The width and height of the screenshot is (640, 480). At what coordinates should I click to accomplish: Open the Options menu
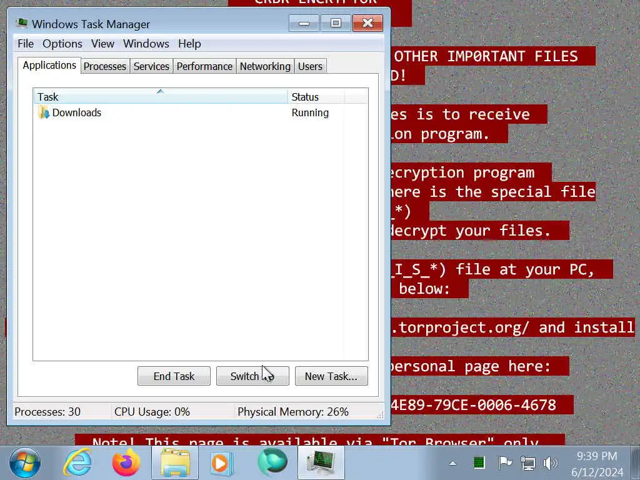[x=62, y=44]
